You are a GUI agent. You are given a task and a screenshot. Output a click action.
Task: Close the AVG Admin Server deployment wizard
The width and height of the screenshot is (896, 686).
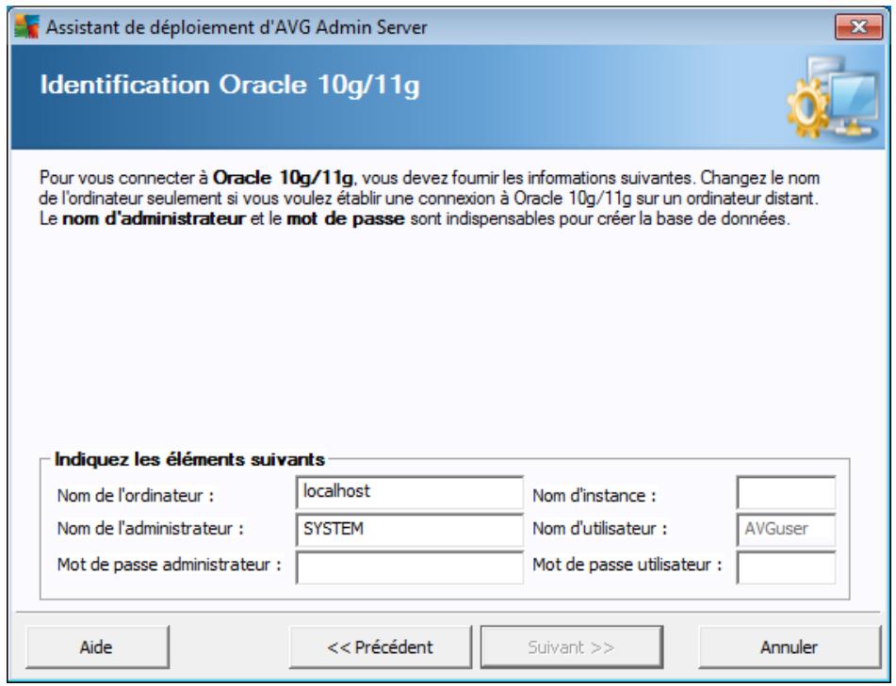pos(858,27)
